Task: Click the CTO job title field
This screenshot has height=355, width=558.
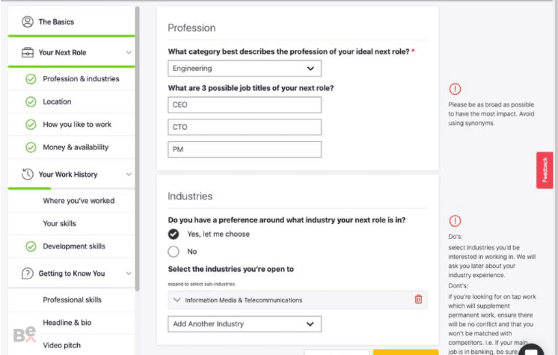Action: [x=245, y=127]
